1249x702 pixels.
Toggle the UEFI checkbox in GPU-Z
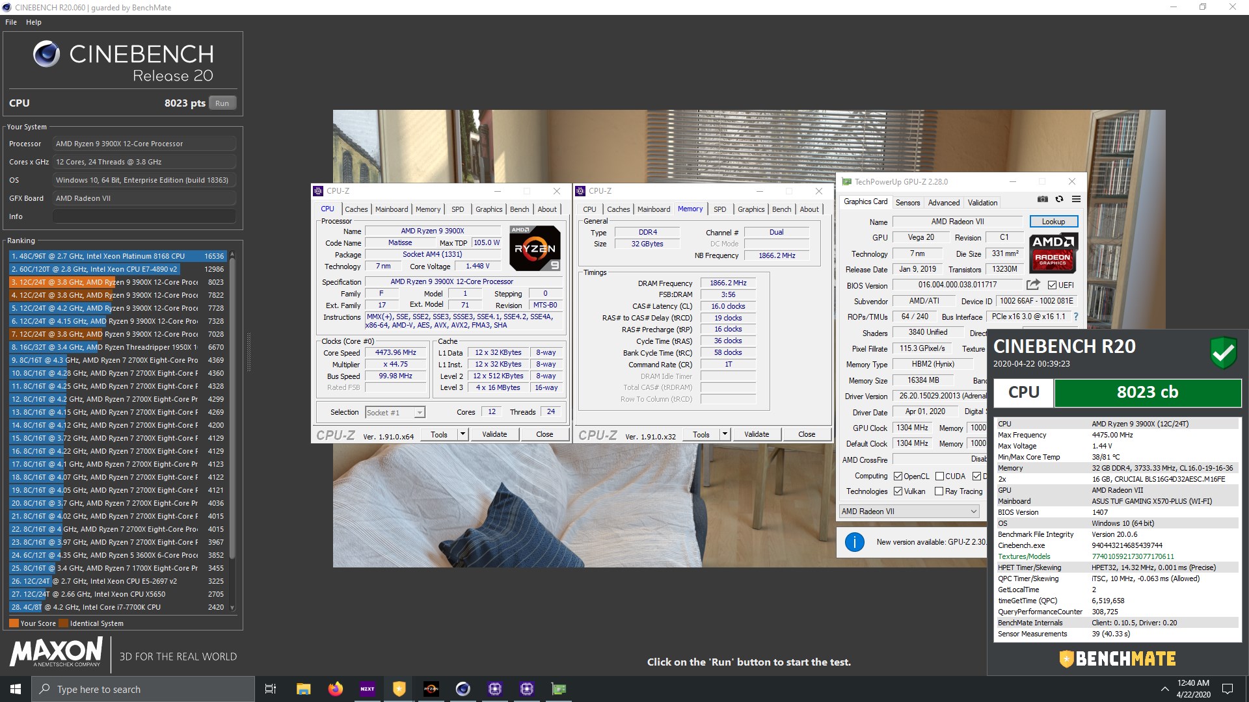[1052, 285]
